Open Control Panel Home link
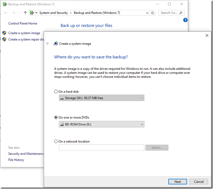Viewport: 213px width, 189px height. [23, 23]
